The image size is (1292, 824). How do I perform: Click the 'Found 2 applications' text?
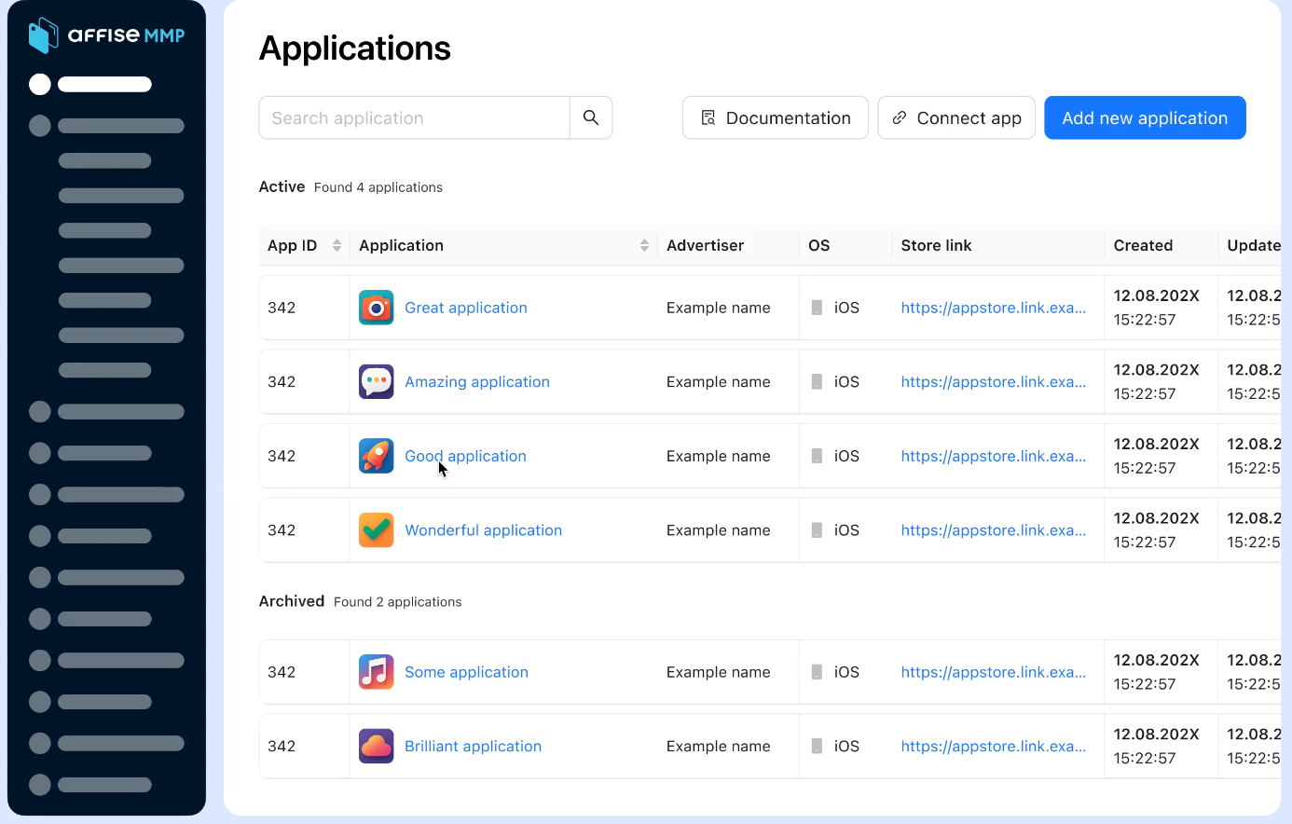[x=398, y=602]
